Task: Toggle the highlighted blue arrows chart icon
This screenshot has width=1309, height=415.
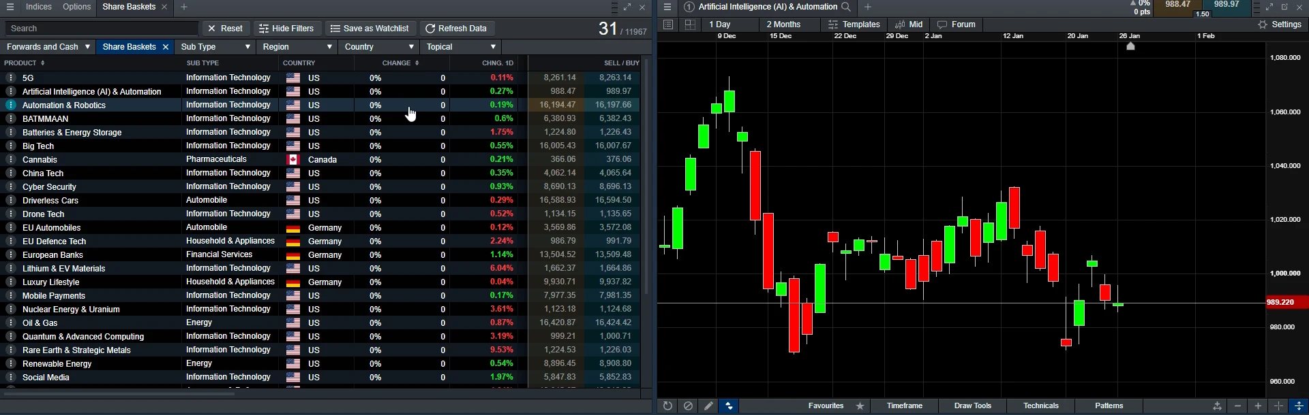Action: pyautogui.click(x=729, y=406)
